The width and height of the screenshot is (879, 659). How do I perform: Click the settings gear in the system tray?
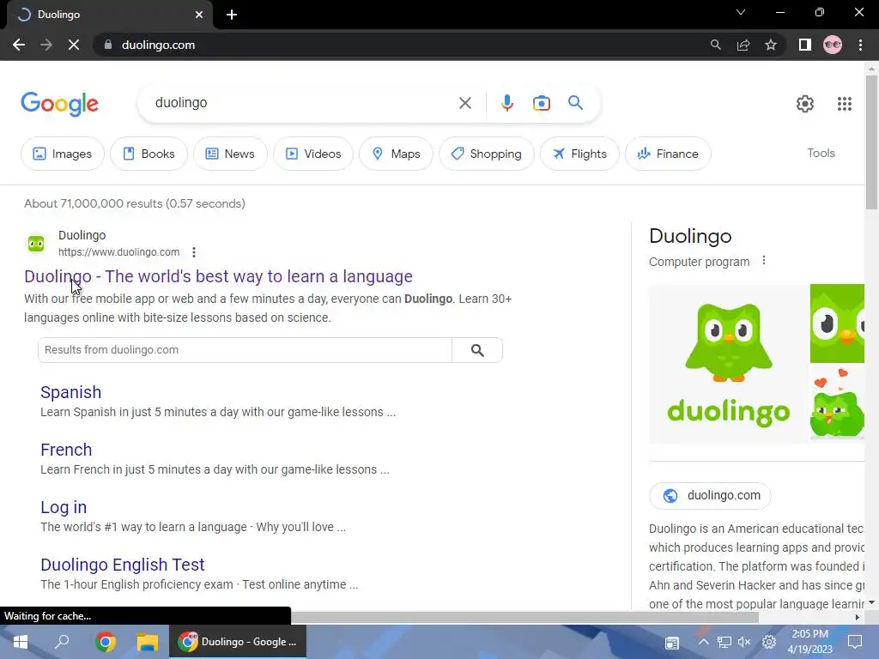point(768,642)
